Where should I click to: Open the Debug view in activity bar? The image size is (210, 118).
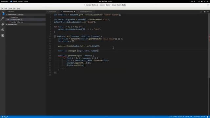pyautogui.click(x=3, y=30)
